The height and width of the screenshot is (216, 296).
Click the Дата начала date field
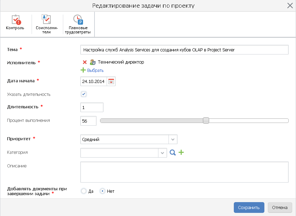[x=94, y=81]
